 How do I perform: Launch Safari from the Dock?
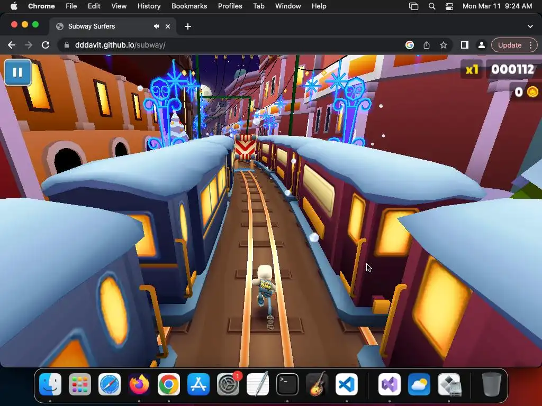[110, 384]
